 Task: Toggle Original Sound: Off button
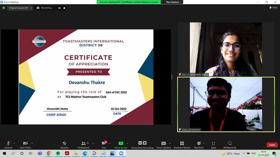pyautogui.click(x=19, y=8)
